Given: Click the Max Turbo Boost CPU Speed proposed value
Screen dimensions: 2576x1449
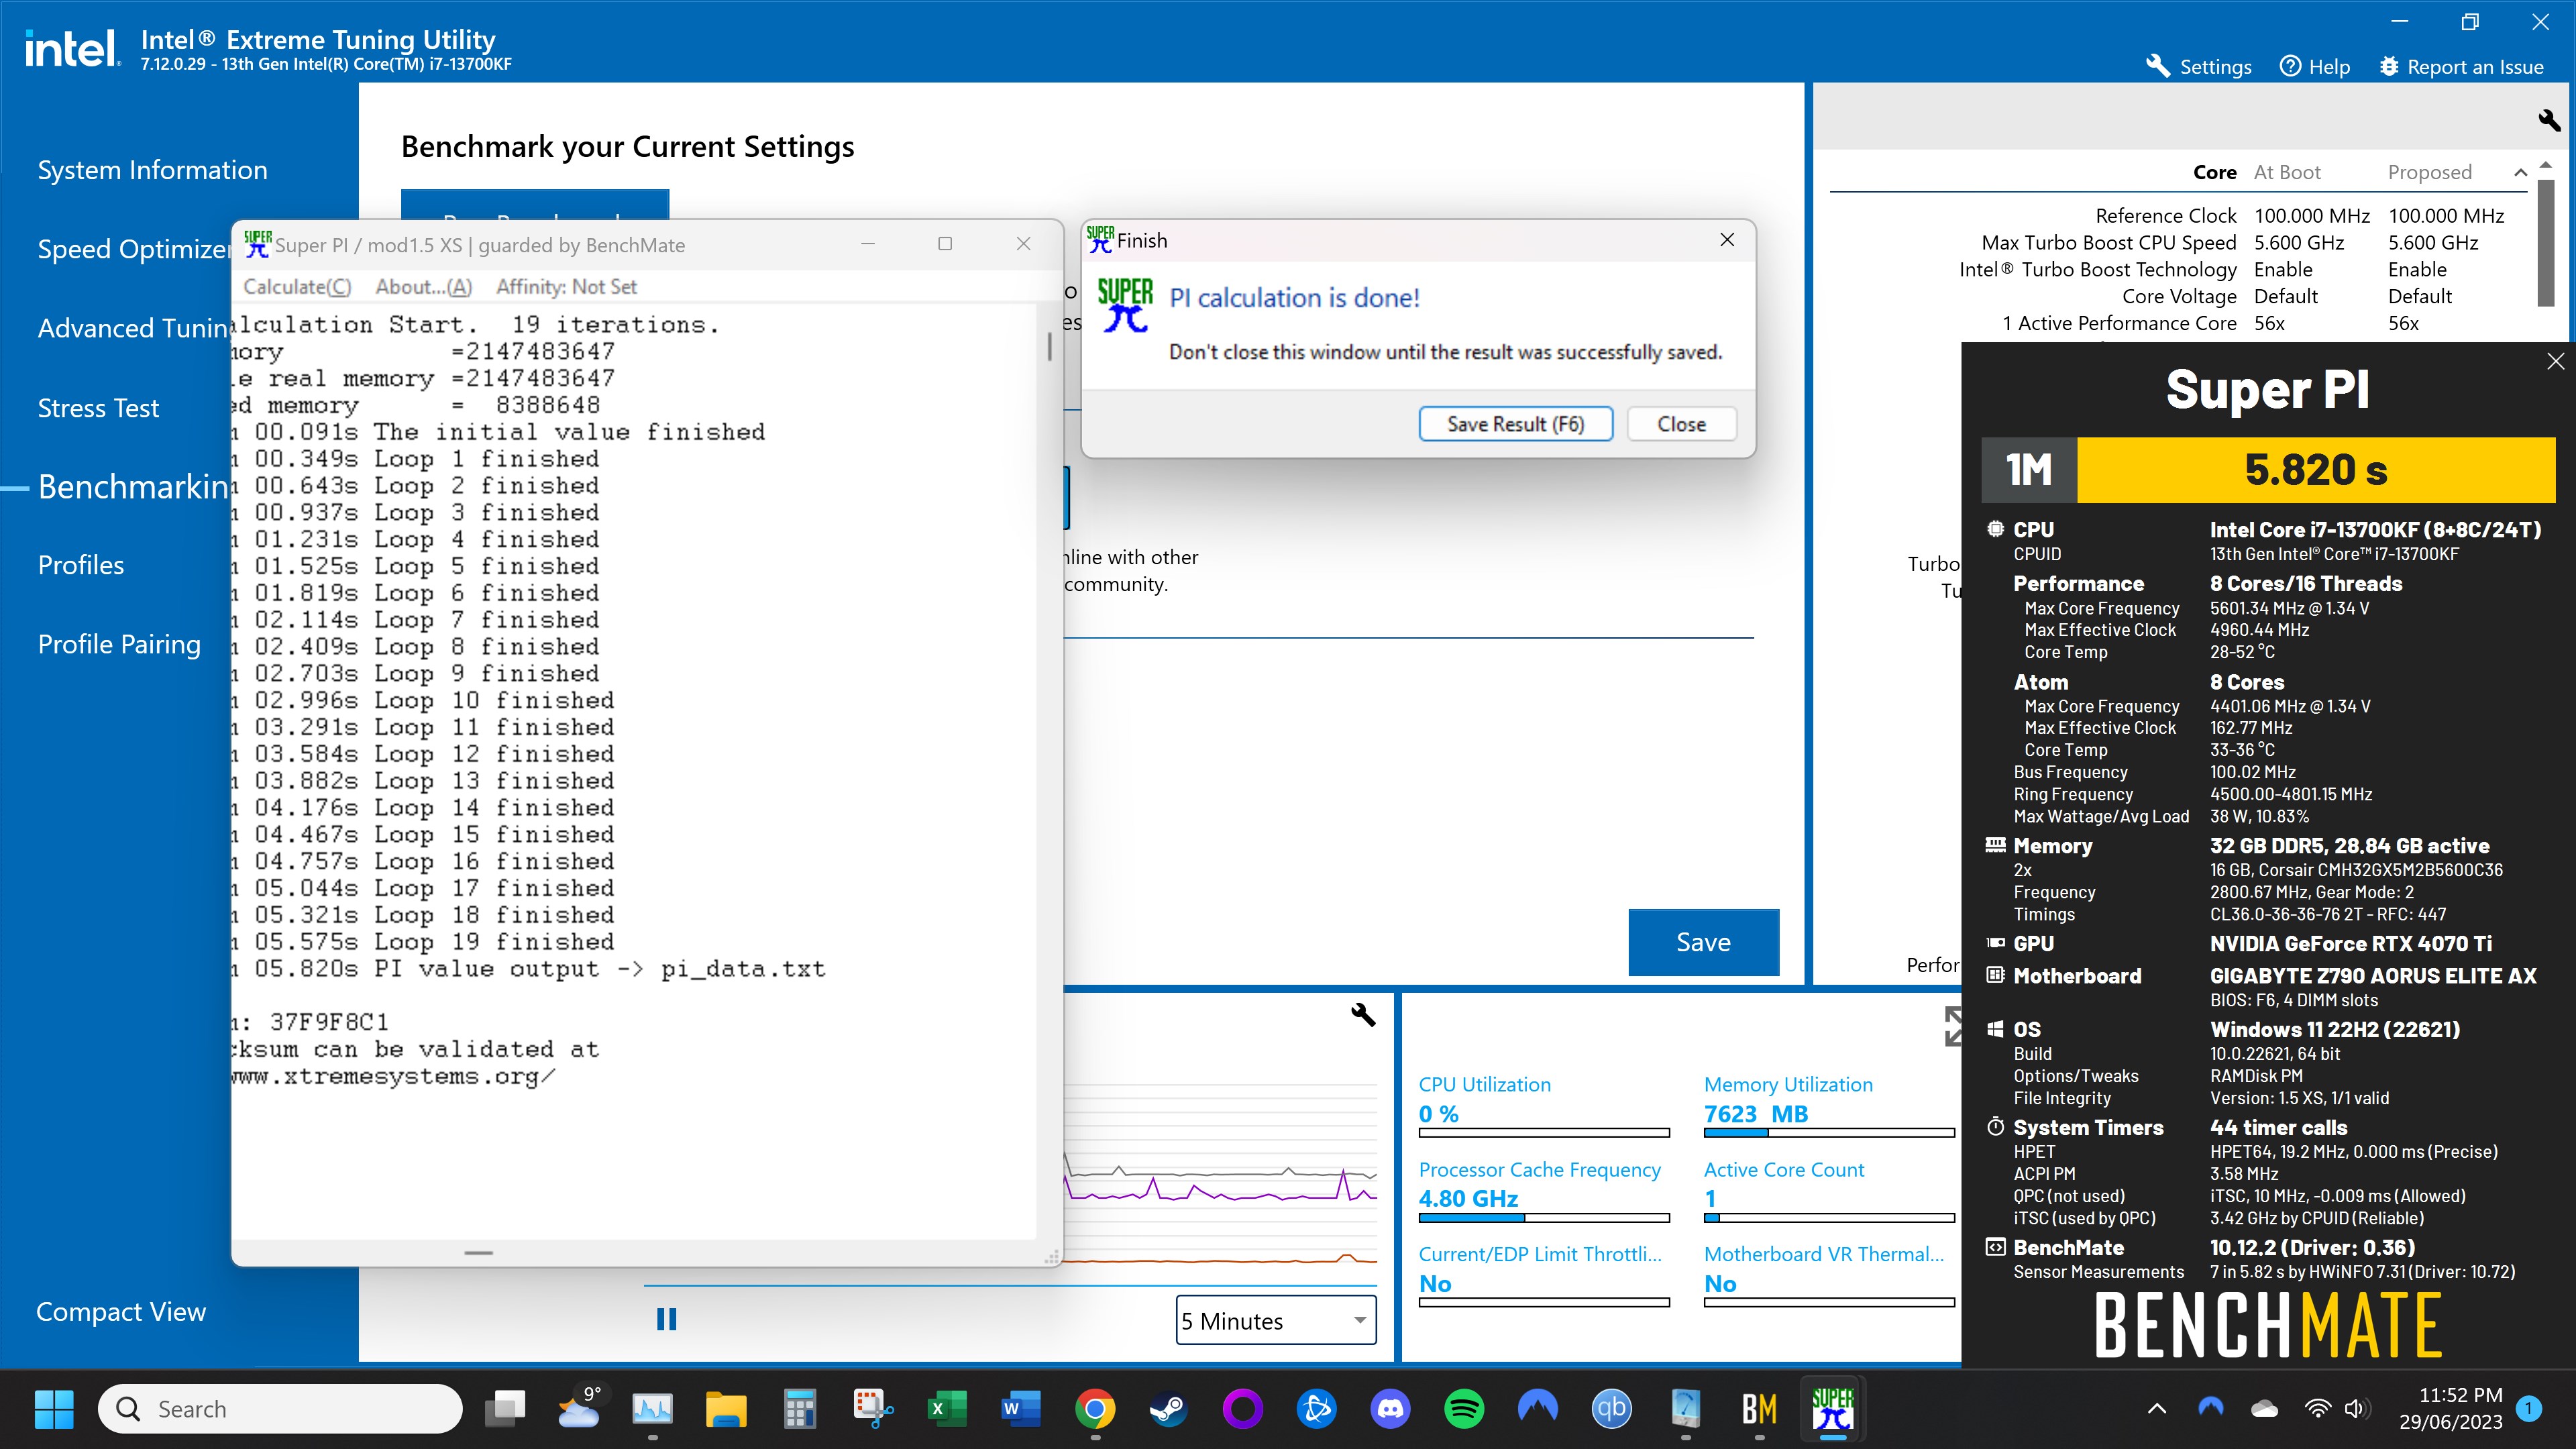Looking at the screenshot, I should click(2433, 243).
